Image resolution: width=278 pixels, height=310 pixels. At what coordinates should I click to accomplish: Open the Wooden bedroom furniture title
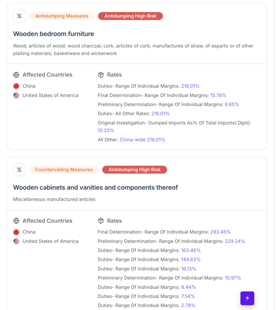[54, 34]
